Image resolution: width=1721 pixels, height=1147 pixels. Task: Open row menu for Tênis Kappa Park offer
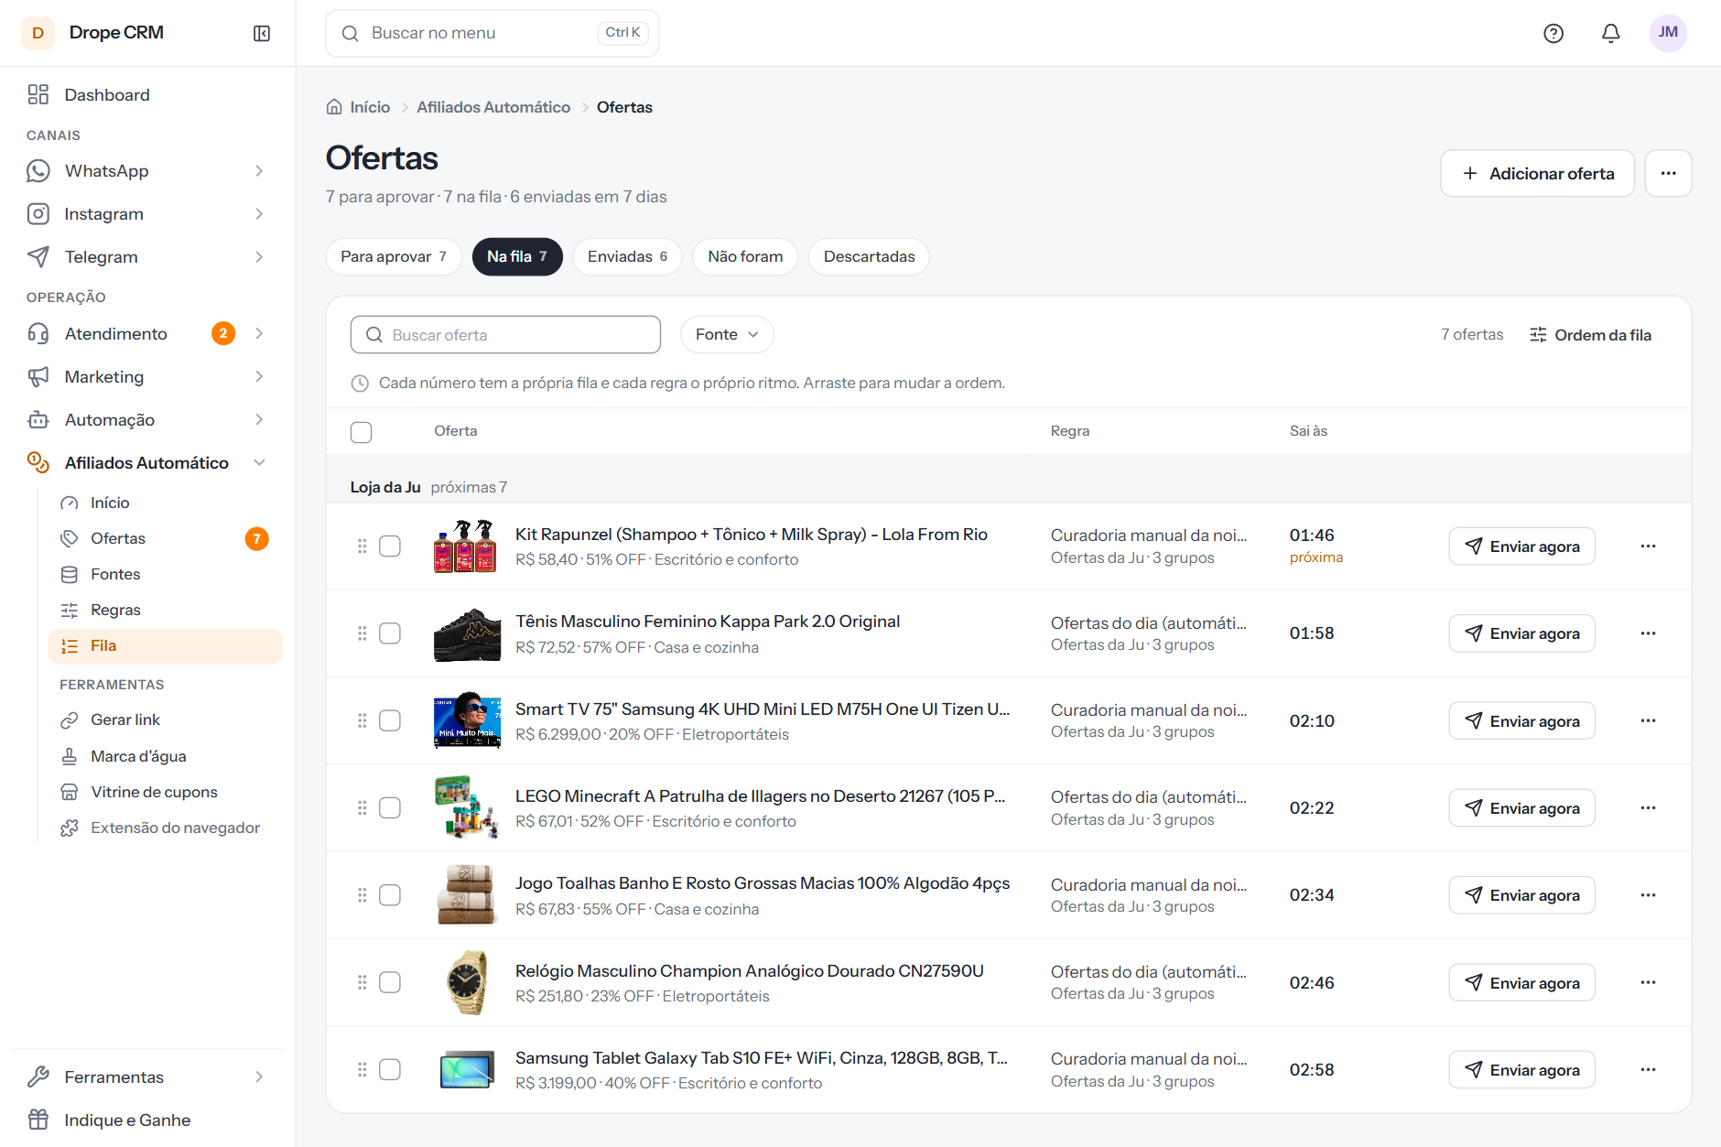click(1648, 633)
